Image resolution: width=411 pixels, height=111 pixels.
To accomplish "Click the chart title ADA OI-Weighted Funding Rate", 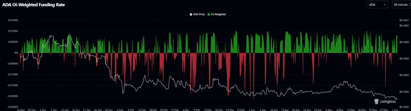I will coord(33,5).
